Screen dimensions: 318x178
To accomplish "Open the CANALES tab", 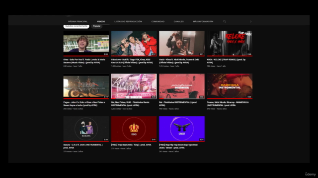I will click(179, 21).
